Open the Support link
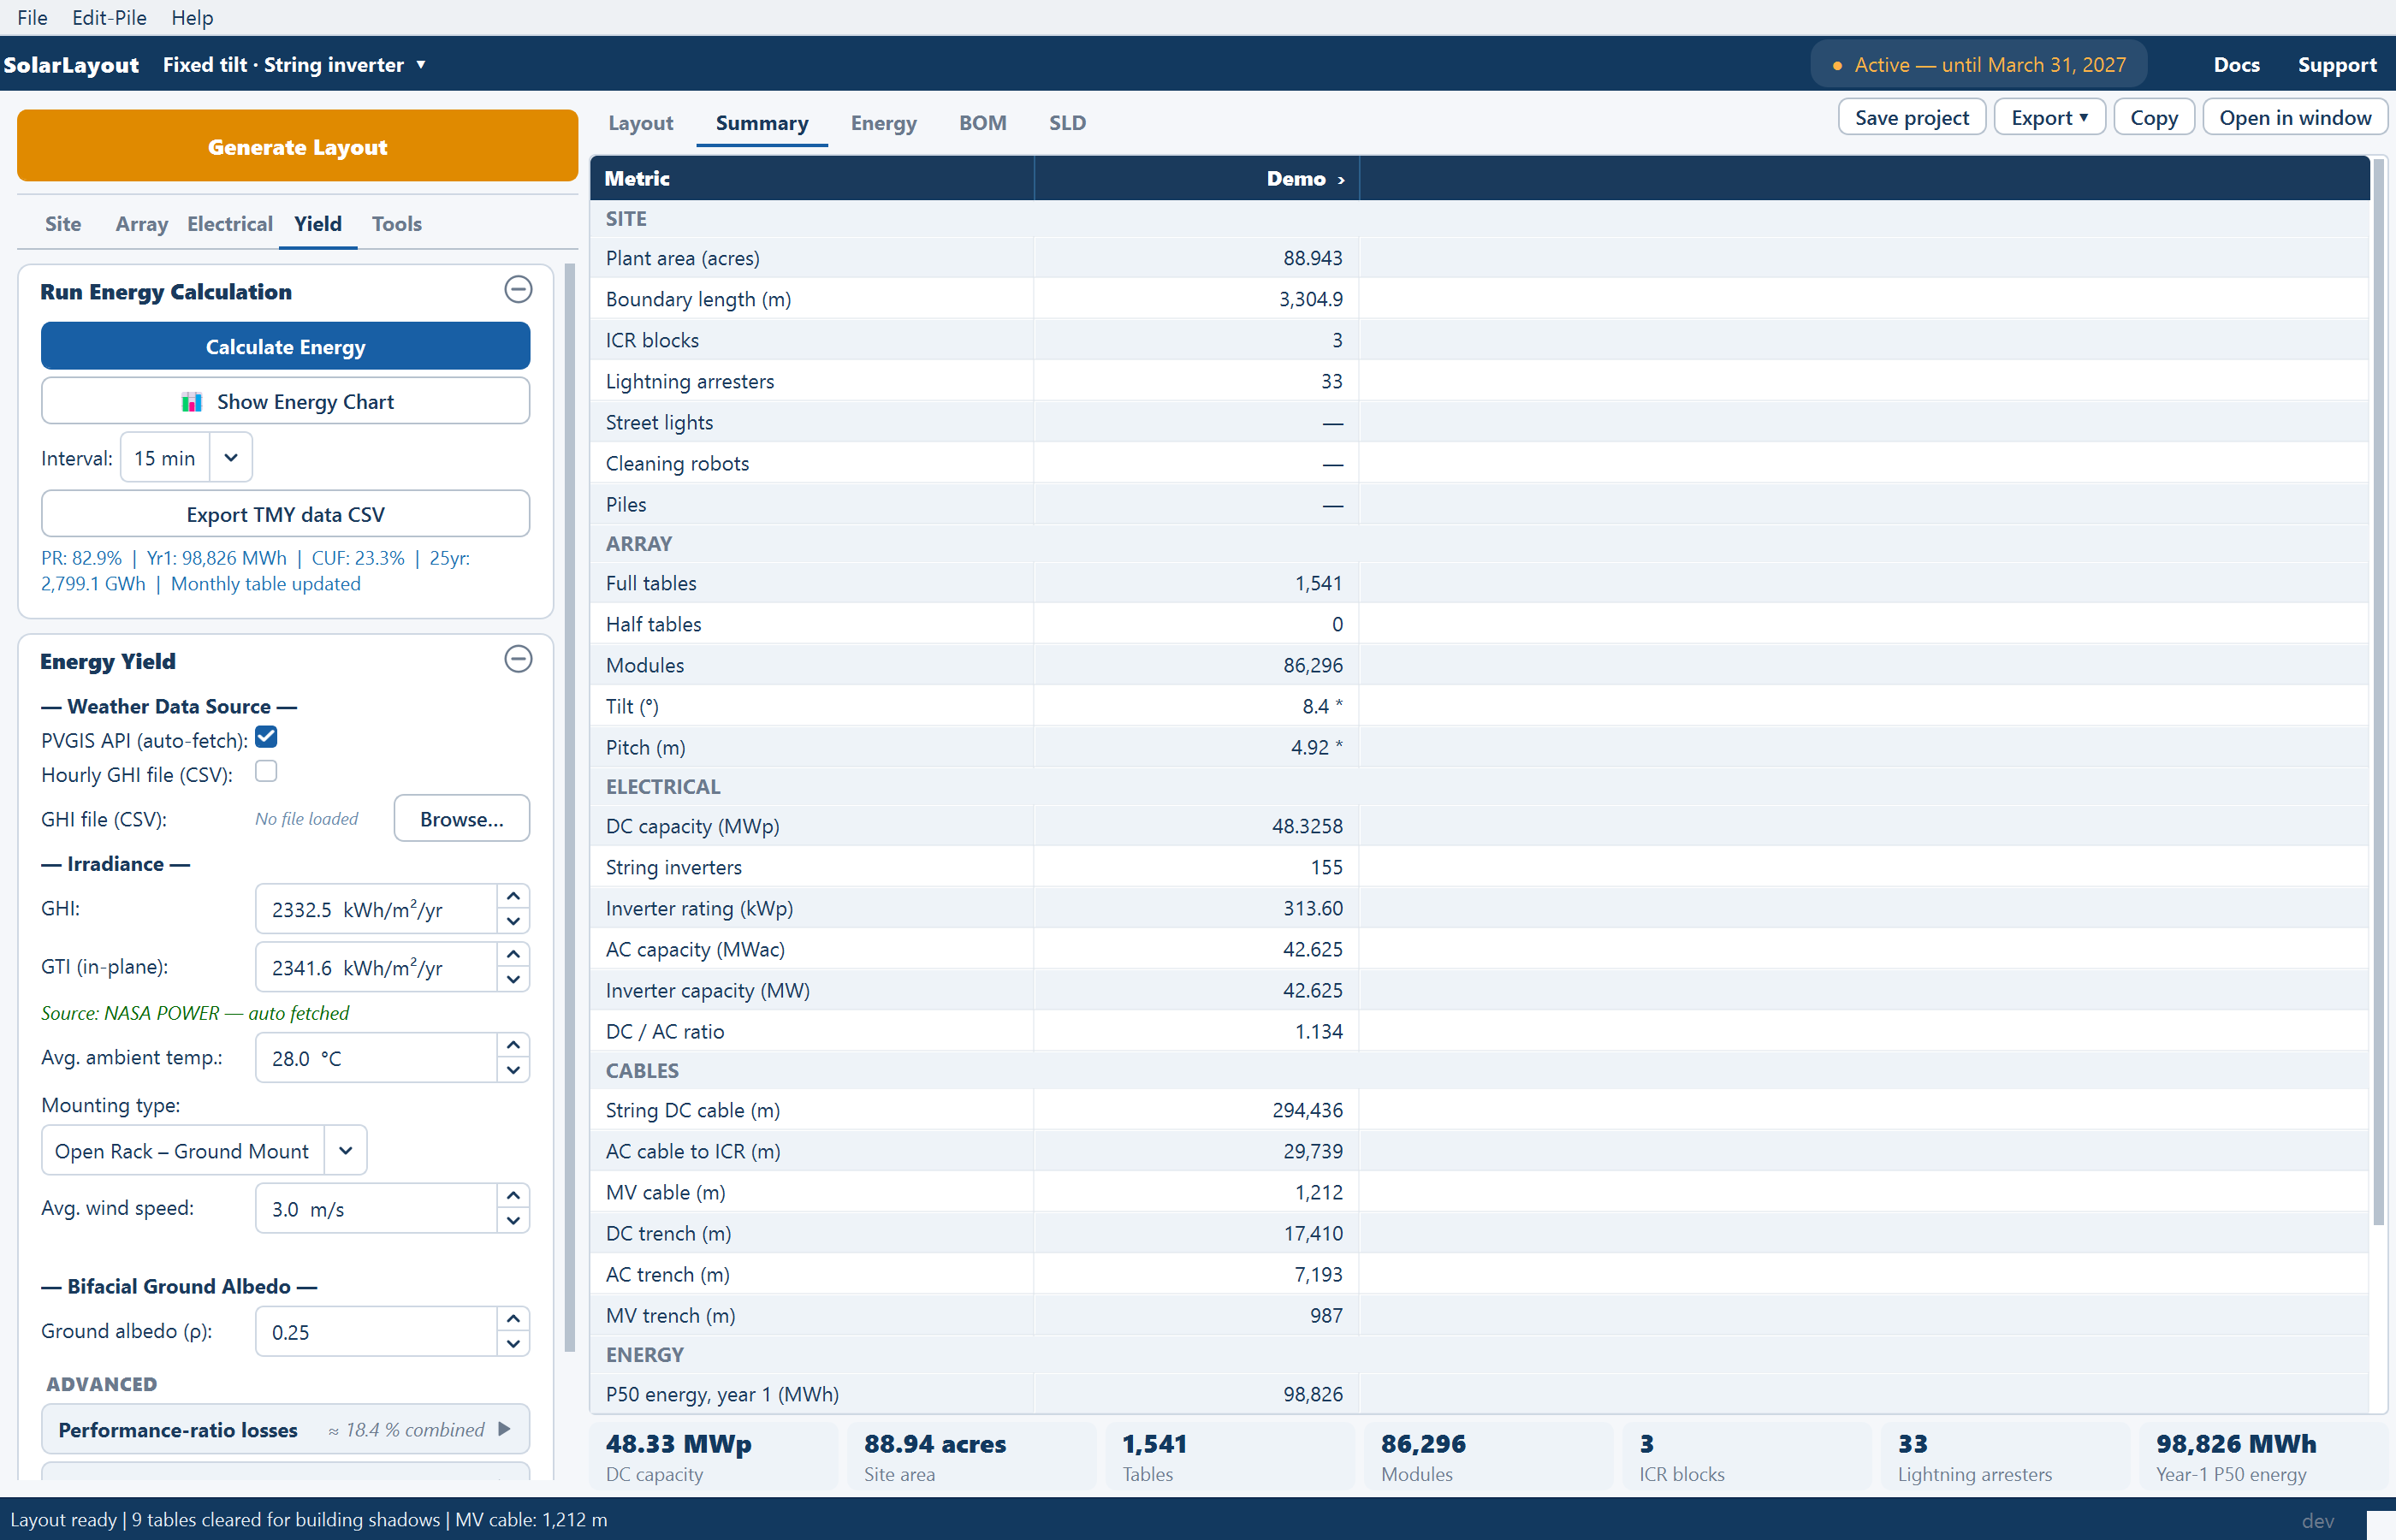The height and width of the screenshot is (1540, 2396). (2336, 65)
